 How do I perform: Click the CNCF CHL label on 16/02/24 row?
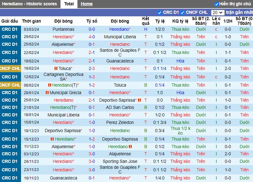click(10, 68)
